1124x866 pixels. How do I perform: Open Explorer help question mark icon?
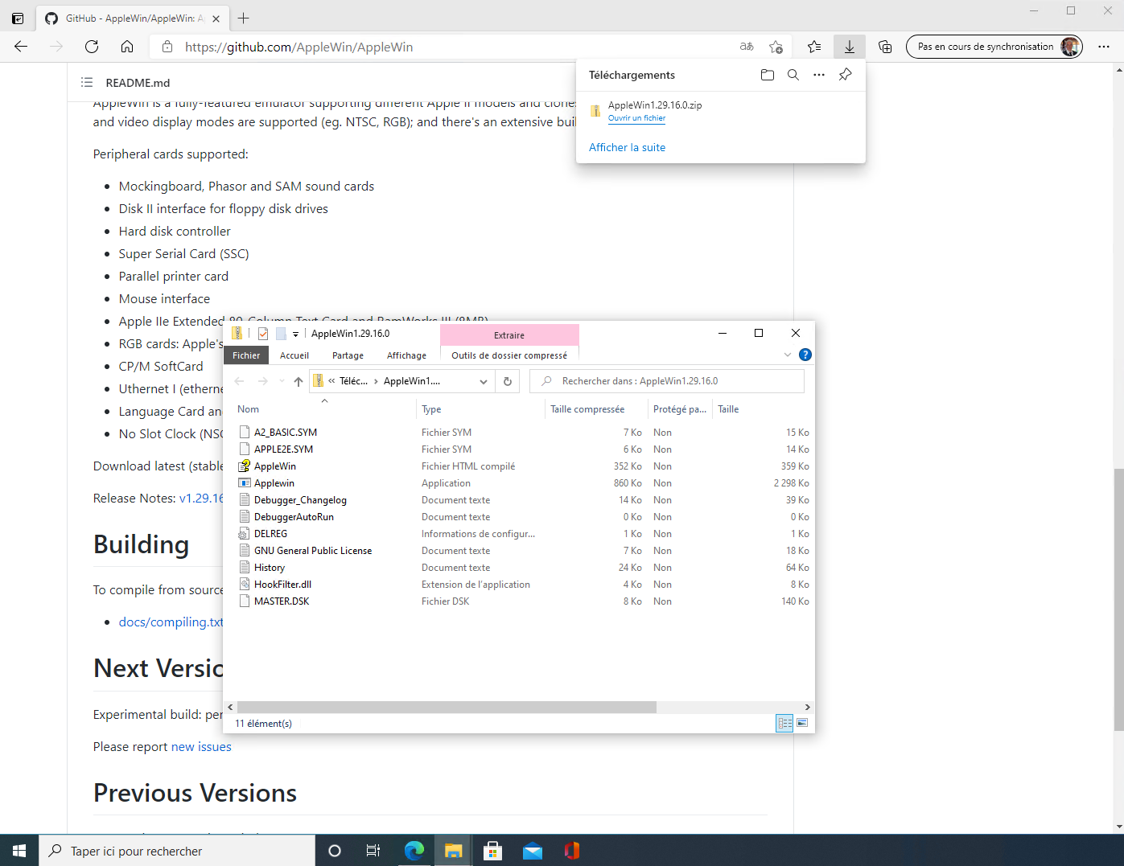pyautogui.click(x=805, y=355)
